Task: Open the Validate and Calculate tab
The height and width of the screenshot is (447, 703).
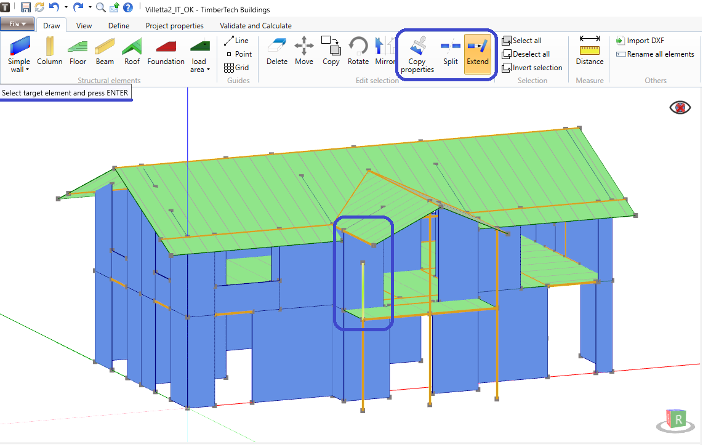Action: [255, 26]
